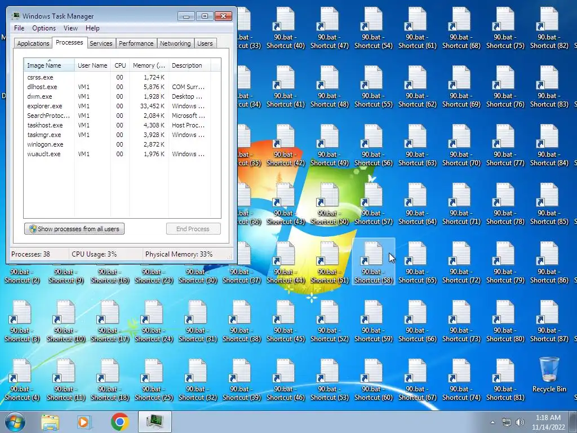Select desktop icon 90.bat Shortcut (71)
Viewport: 577px width, 433px height.
(461, 204)
